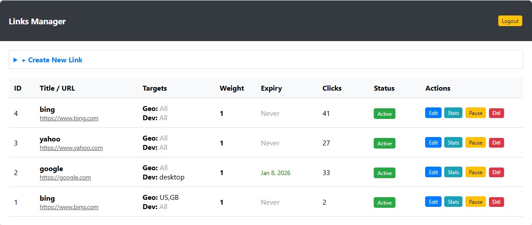
Task: Click the Active status badge for ID 4
Action: [384, 114]
